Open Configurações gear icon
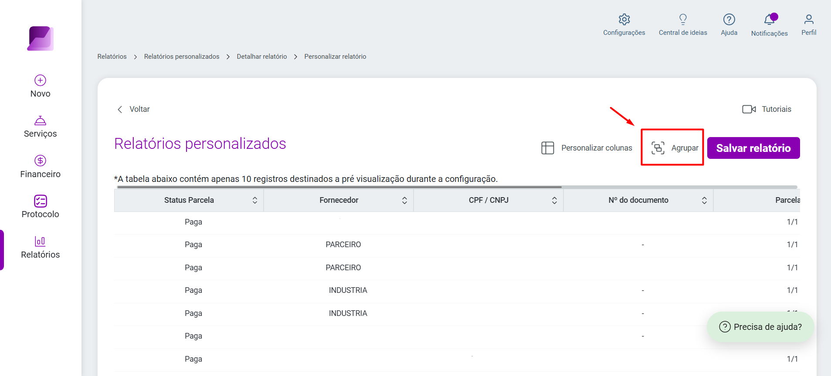Image resolution: width=831 pixels, height=376 pixels. [x=624, y=19]
